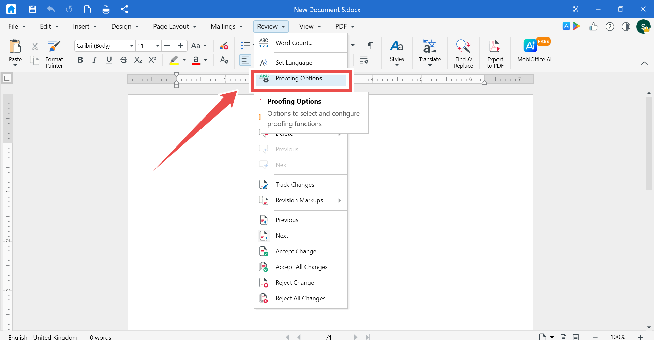Toggle bold formatting
This screenshot has width=654, height=340.
tap(80, 60)
